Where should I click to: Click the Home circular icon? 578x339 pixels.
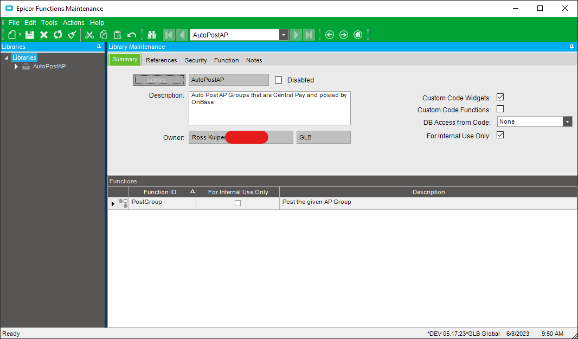pos(357,35)
